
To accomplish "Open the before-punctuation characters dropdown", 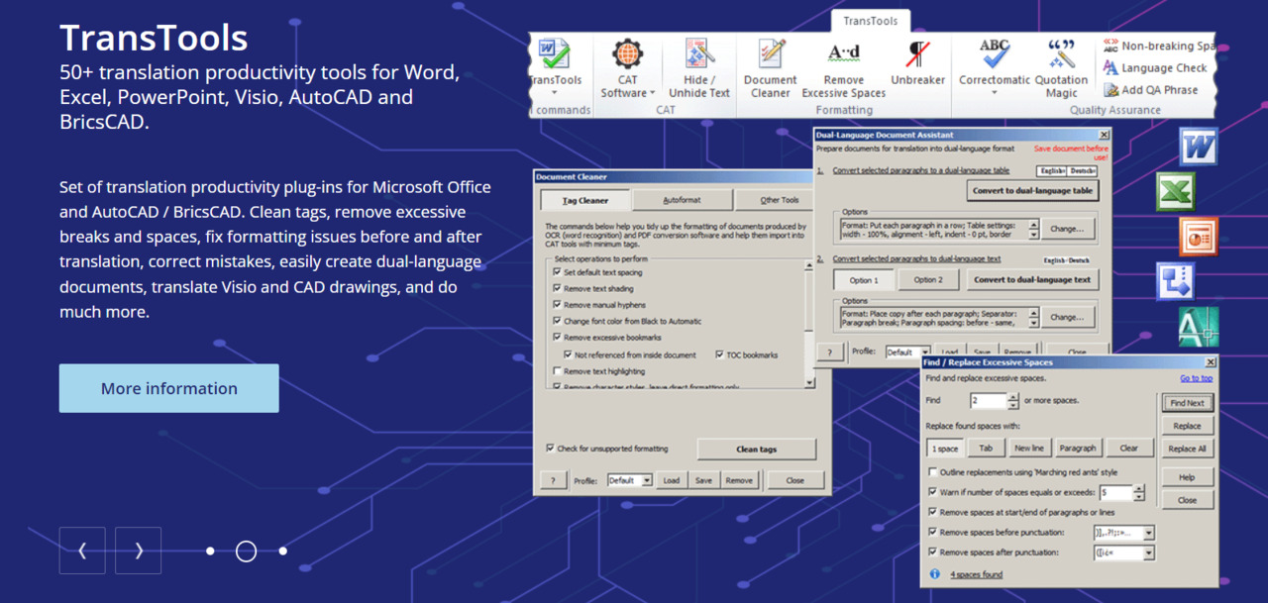I will point(1148,533).
